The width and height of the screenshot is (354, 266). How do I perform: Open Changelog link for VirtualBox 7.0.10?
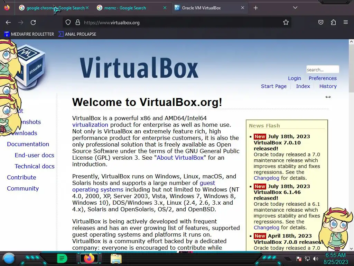267,178
